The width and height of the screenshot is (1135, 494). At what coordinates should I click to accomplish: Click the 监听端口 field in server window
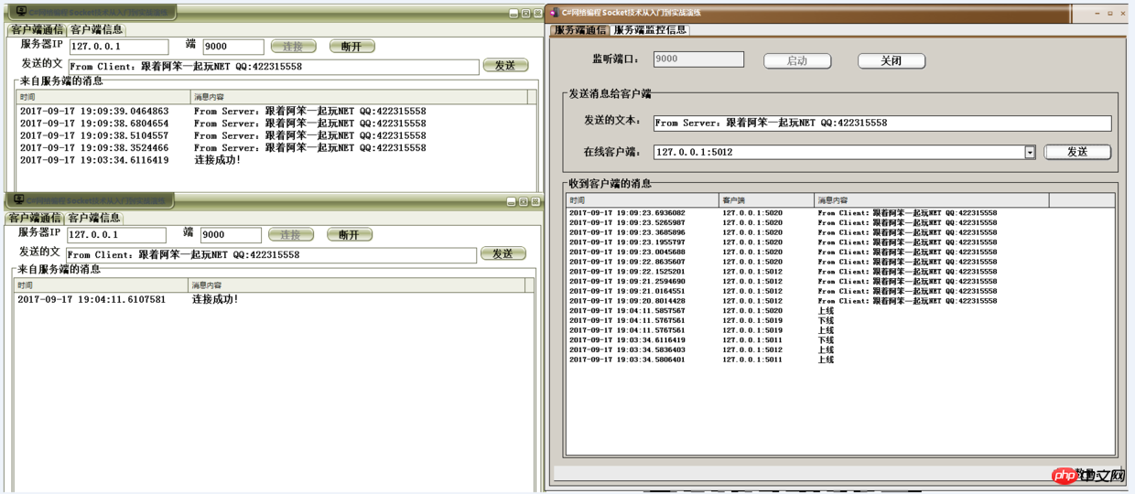click(698, 59)
